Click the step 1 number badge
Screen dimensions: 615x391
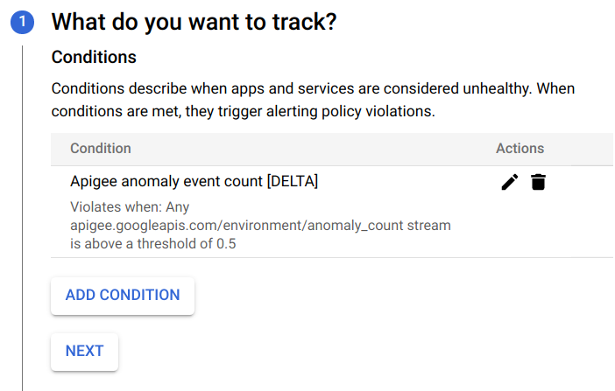tap(22, 23)
